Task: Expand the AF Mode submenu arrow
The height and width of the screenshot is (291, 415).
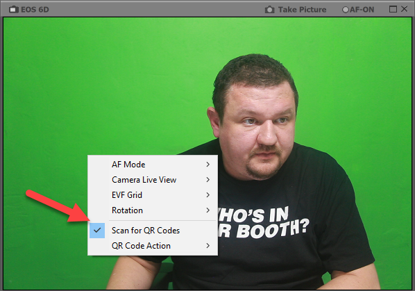Action: (x=208, y=165)
